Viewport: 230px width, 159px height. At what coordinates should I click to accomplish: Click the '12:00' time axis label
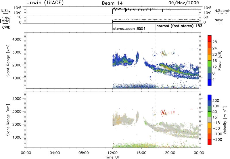[x=112, y=153]
